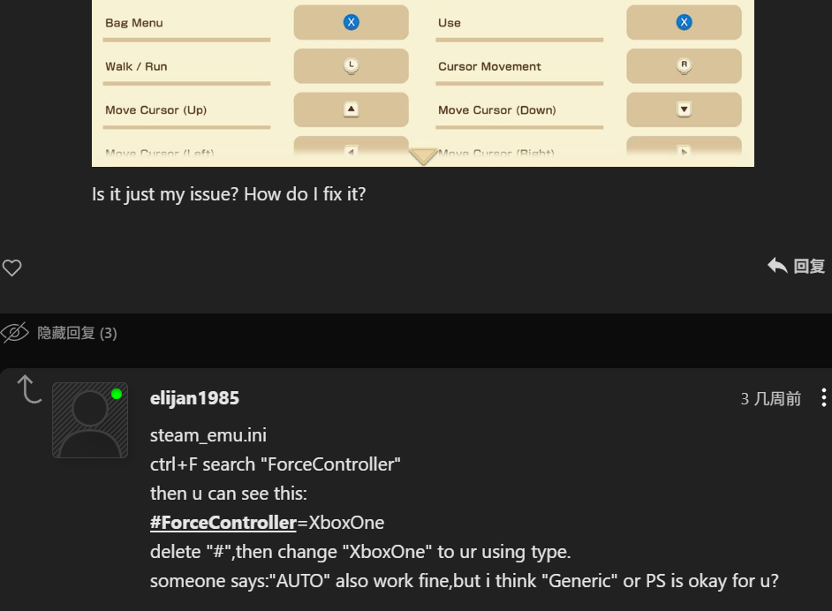
Task: Click the 回复 reply button
Action: point(797,266)
